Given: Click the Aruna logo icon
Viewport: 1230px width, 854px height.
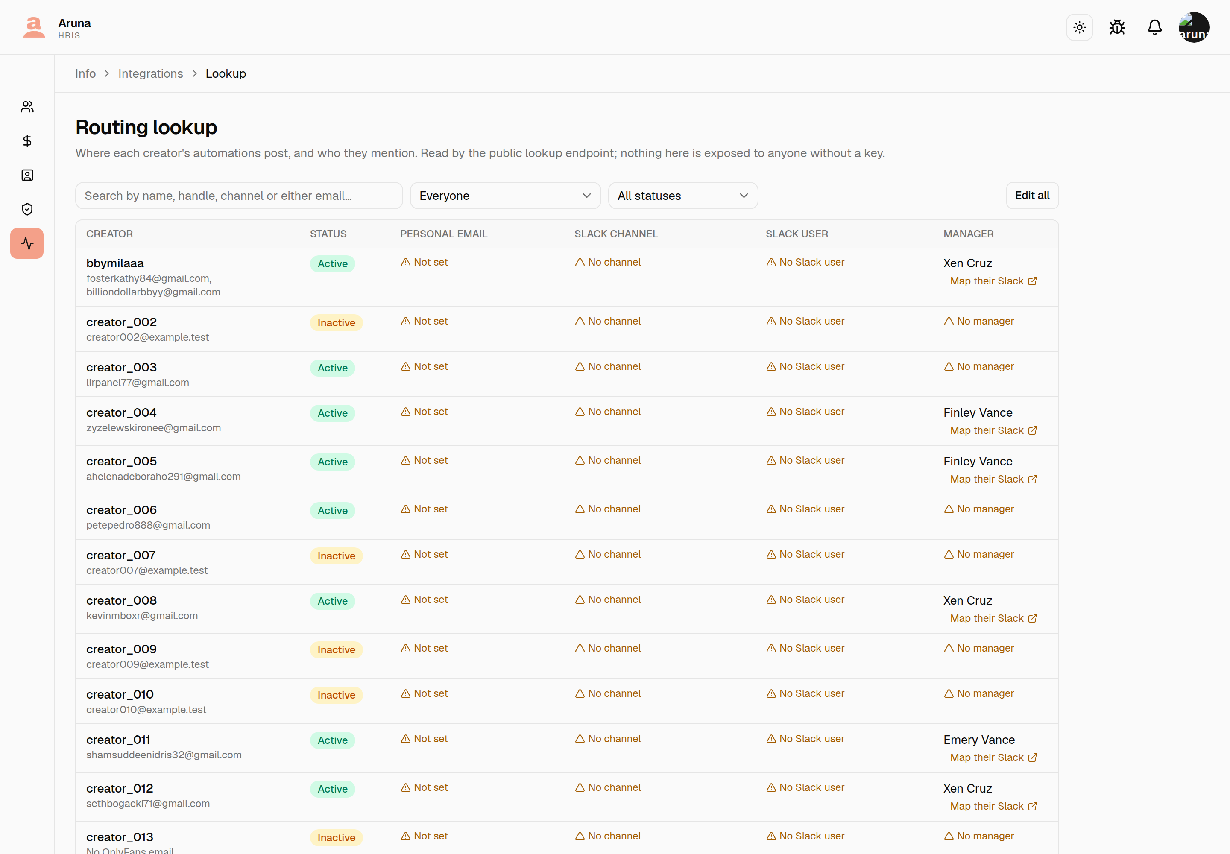Looking at the screenshot, I should (34, 27).
